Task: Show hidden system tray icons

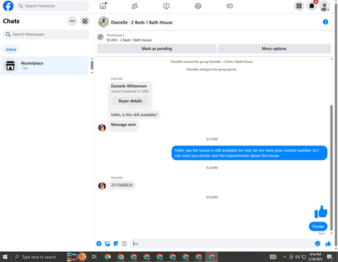Action: click(285, 257)
